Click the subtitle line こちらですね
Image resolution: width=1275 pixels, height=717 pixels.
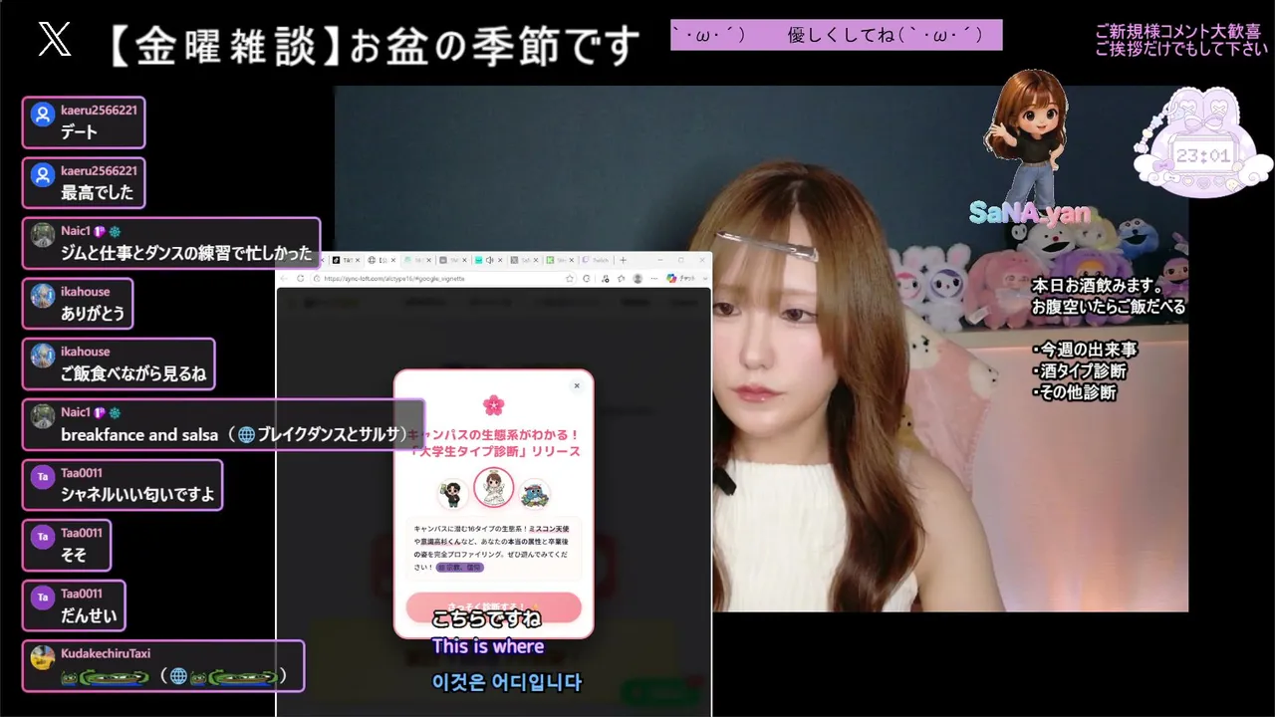[x=487, y=618]
